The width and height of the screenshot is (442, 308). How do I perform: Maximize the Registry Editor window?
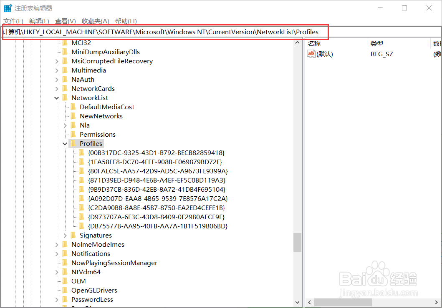(404, 8)
